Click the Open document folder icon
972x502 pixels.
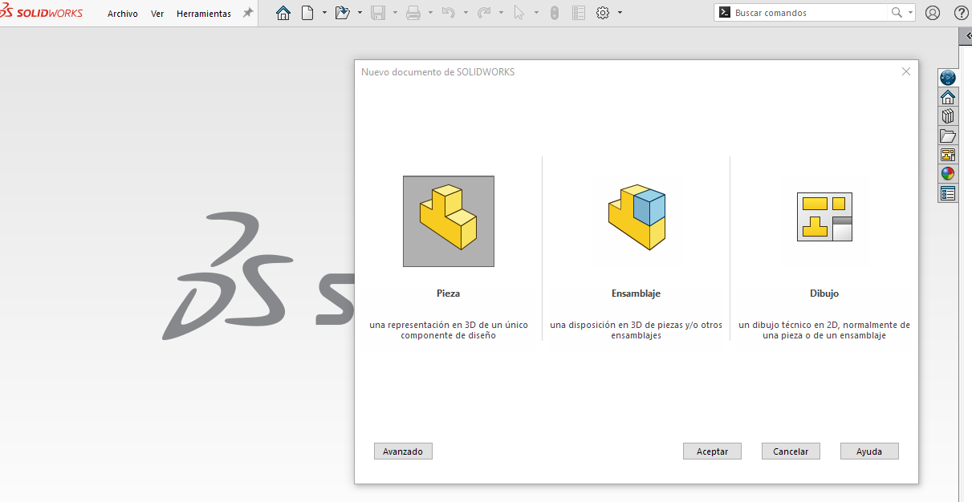(x=343, y=13)
